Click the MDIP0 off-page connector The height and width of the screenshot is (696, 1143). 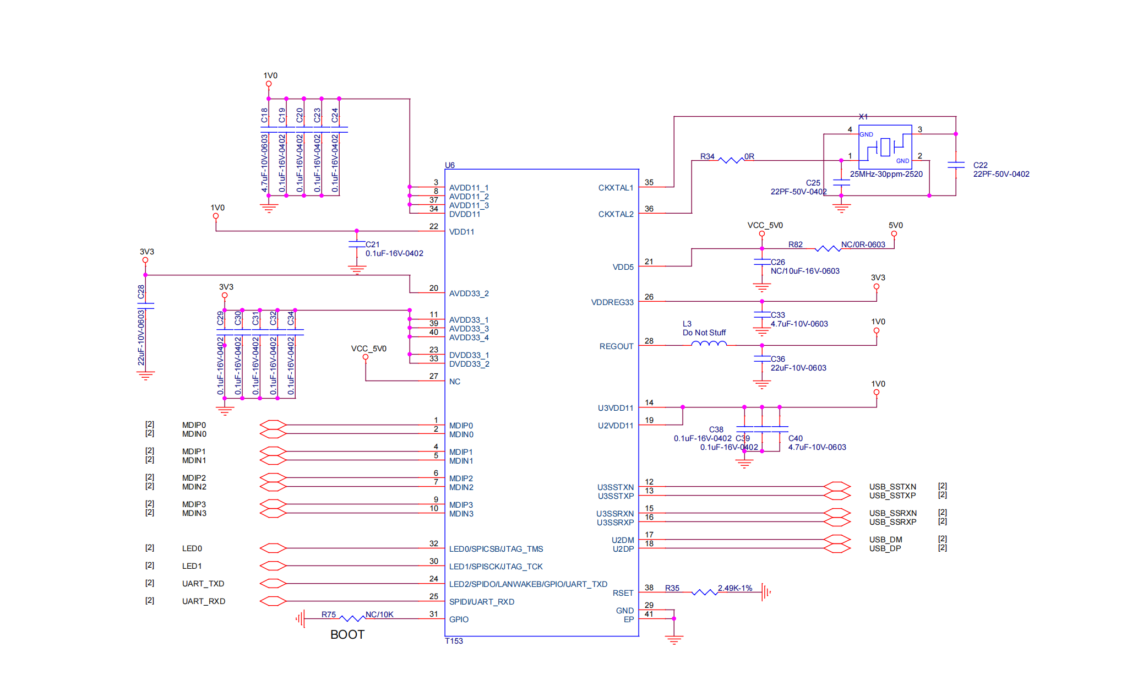pos(273,425)
